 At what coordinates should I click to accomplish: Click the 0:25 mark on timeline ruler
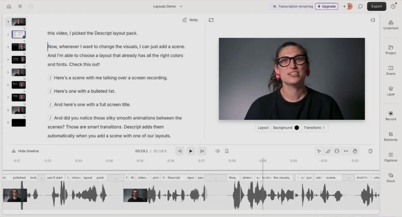[x=140, y=161]
